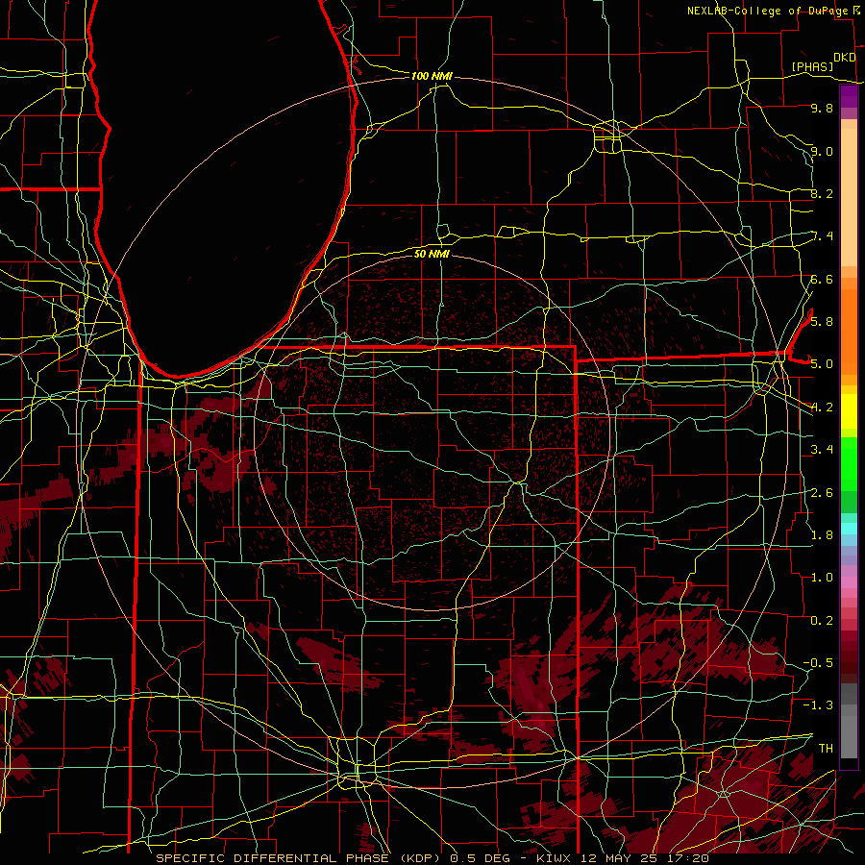Image resolution: width=865 pixels, height=865 pixels.
Task: Click the 9.8 scale value
Action: coord(822,108)
